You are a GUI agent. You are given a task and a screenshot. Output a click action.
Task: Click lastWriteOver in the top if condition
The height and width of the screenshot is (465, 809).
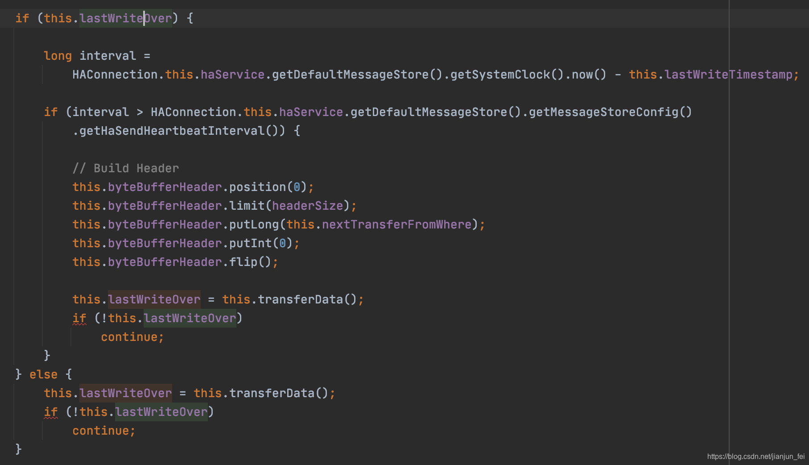pyautogui.click(x=126, y=18)
